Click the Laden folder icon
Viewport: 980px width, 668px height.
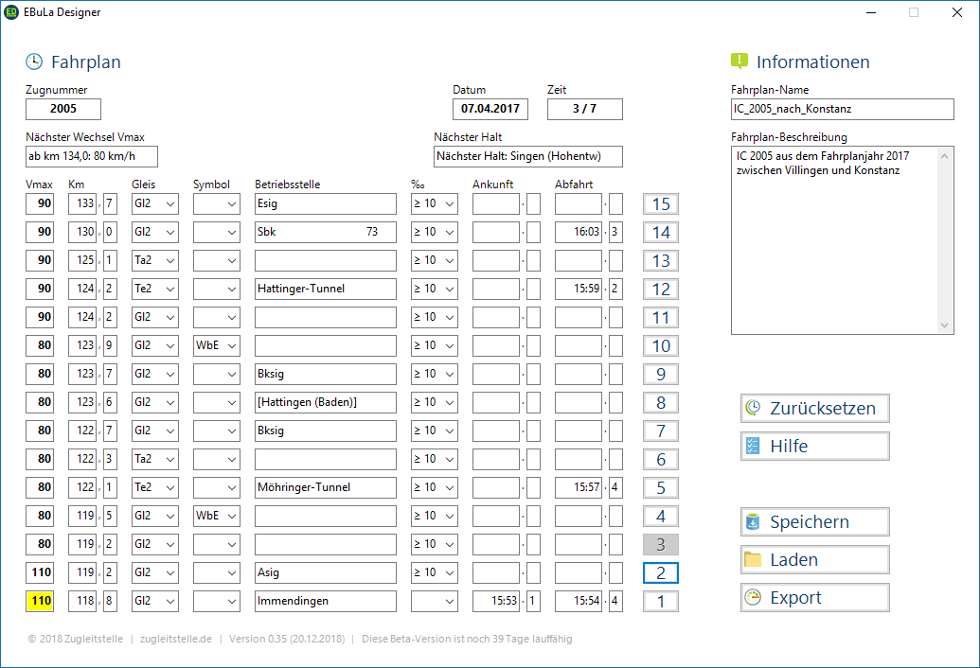[x=753, y=560]
